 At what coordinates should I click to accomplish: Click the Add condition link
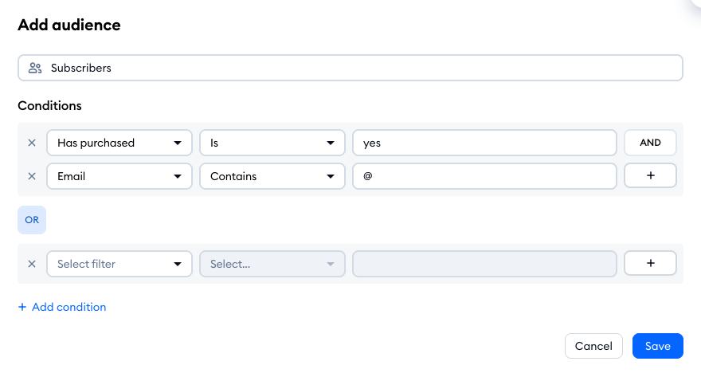[62, 307]
